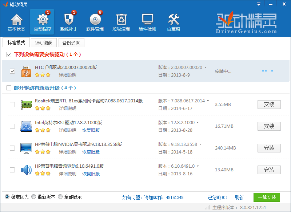
Task: Switch to the 标准模式 tab
Action: pyautogui.click(x=16, y=42)
